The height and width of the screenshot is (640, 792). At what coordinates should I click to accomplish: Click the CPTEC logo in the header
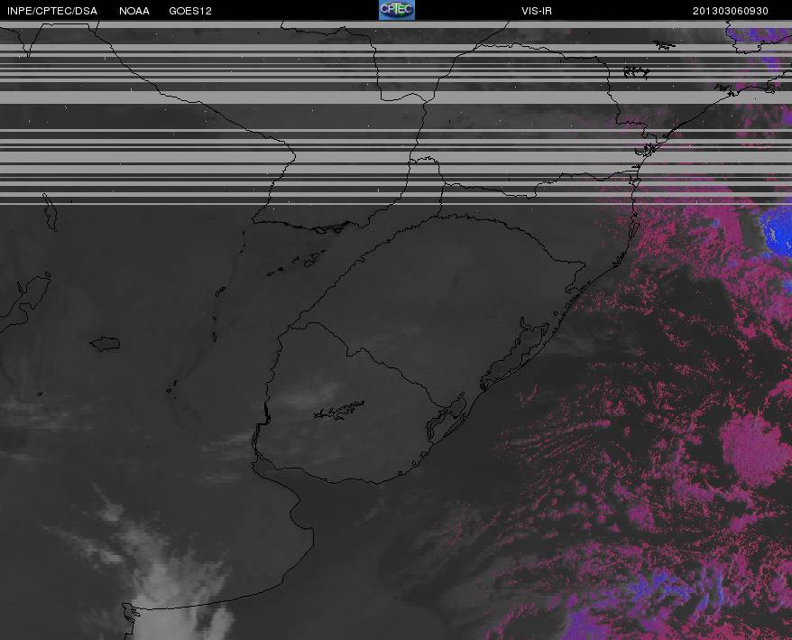[397, 10]
